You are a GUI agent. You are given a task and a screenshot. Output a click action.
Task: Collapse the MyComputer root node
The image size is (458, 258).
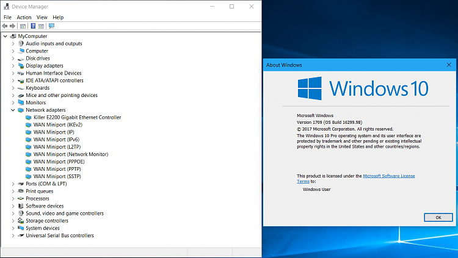5,36
